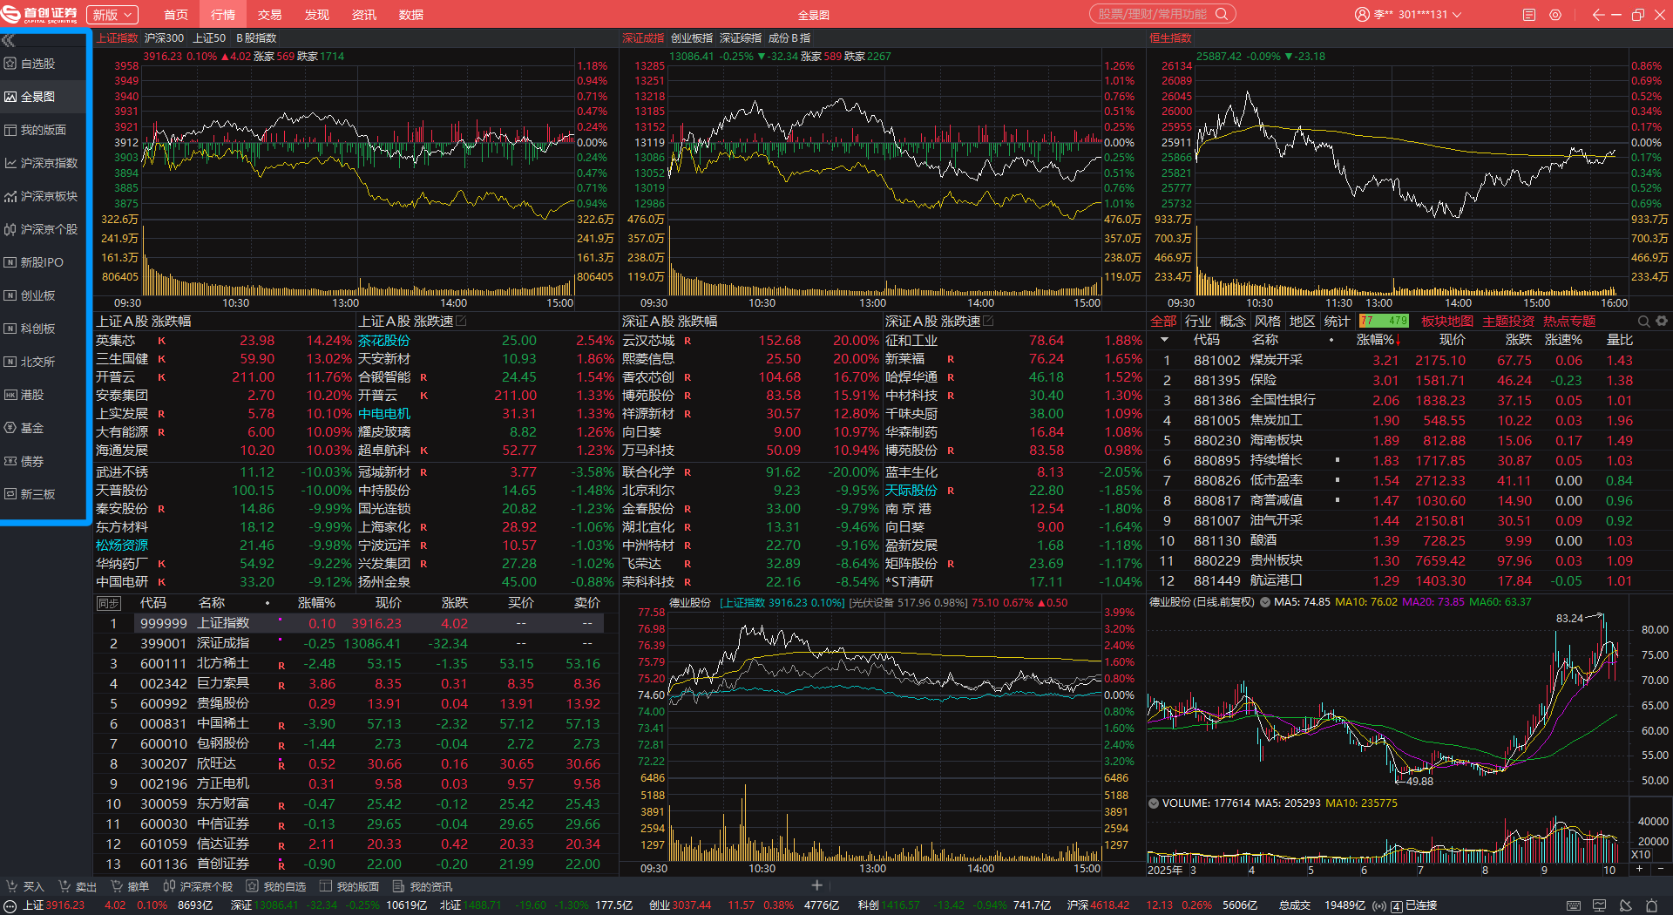This screenshot has height=915, width=1673.
Task: Open the 新版 version dropdown
Action: point(113,15)
